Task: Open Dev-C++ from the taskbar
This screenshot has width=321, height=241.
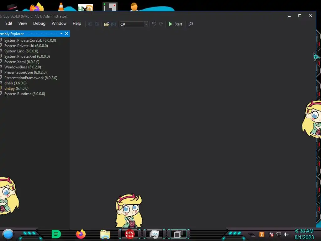Action: 129,234
